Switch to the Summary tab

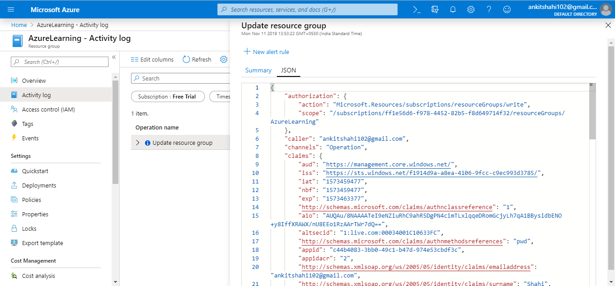[258, 70]
